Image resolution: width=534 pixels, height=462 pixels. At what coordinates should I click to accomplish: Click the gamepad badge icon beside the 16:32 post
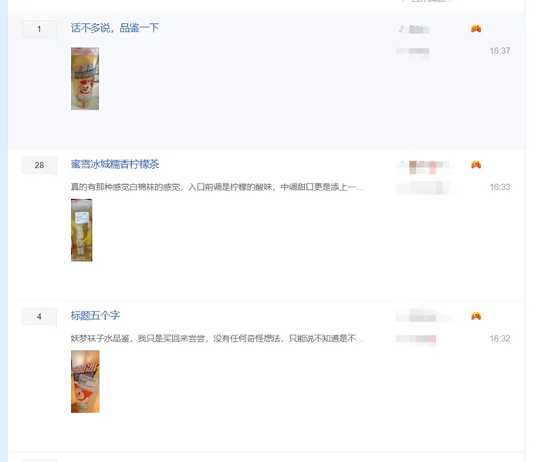(476, 316)
